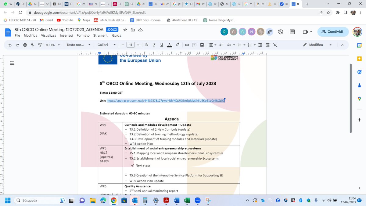Viewport: 366px width, 206px height.
Task: Click the insert image icon
Action: (x=202, y=45)
